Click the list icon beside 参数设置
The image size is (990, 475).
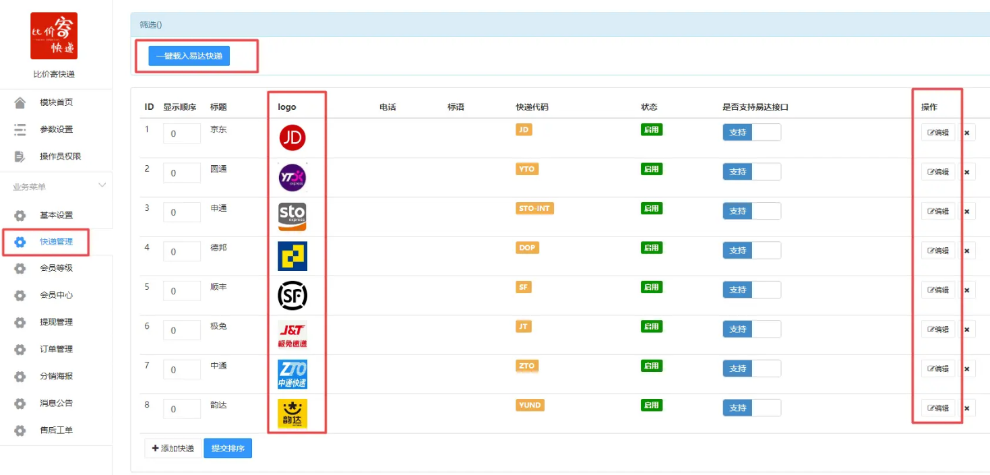20,129
